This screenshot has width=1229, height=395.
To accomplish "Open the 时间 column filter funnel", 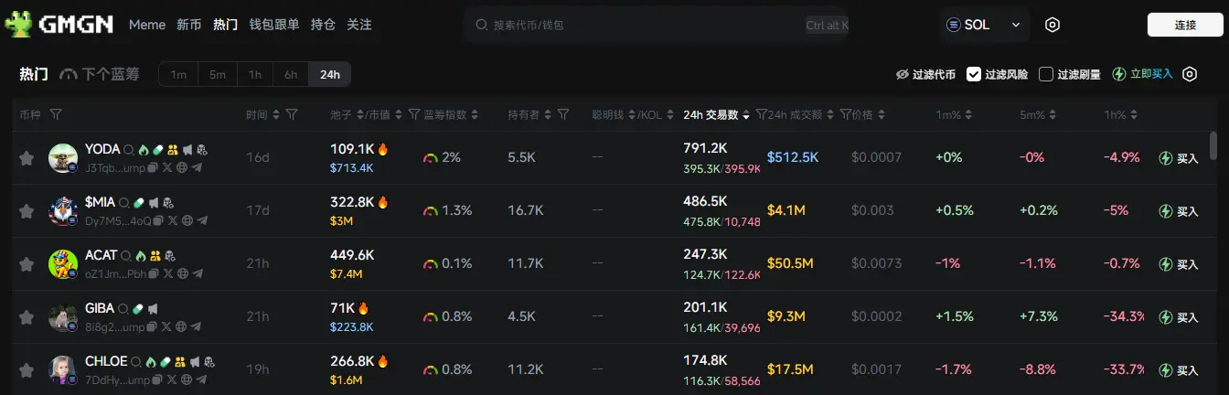I will (292, 114).
